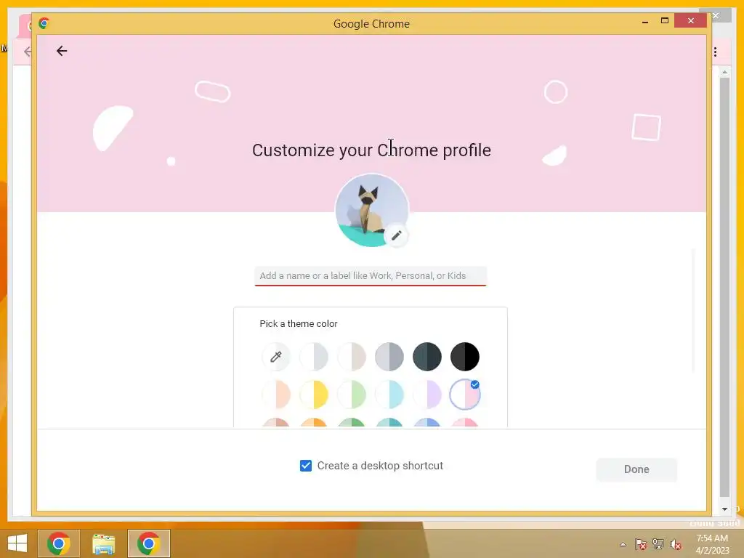744x558 pixels.
Task: Close the background Chrome window
Action: (x=716, y=15)
